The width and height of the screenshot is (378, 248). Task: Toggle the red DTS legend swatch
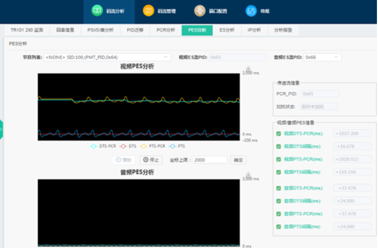point(122,146)
